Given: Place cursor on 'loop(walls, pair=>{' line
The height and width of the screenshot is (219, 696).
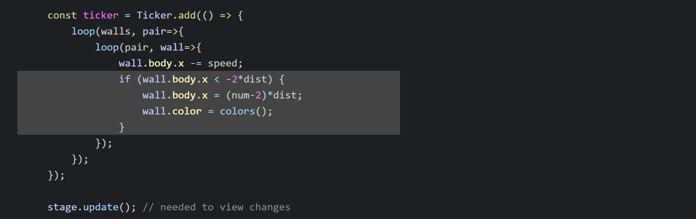Looking at the screenshot, I should (127, 32).
